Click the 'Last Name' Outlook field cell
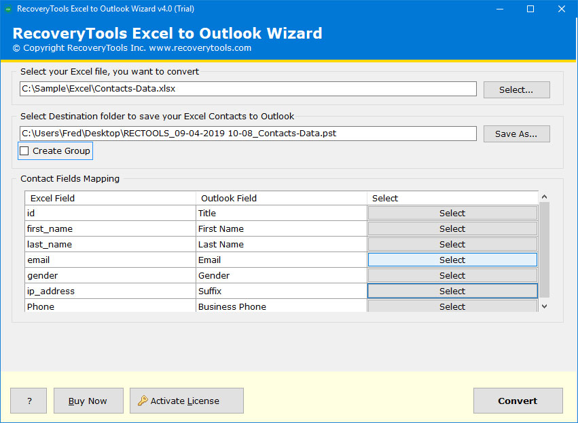 point(281,244)
